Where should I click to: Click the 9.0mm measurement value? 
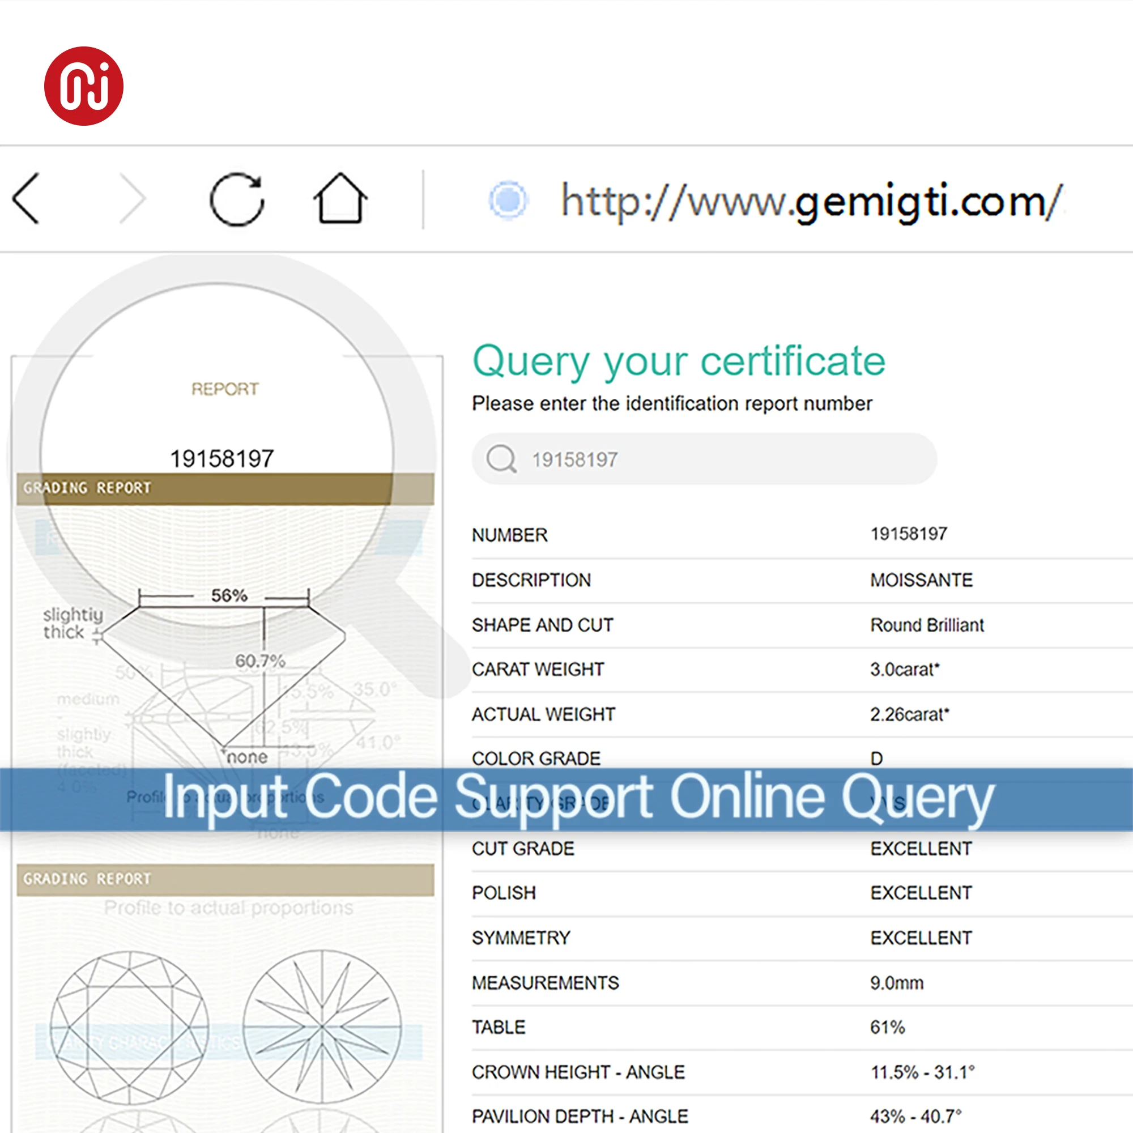897,983
